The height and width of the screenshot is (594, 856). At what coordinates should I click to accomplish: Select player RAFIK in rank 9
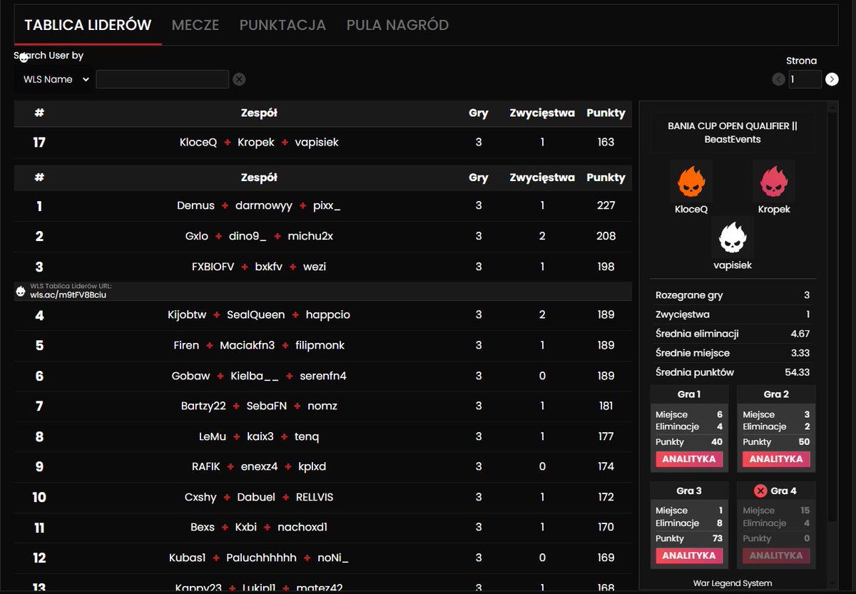[x=206, y=466]
